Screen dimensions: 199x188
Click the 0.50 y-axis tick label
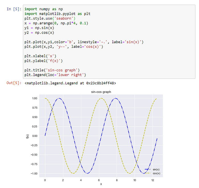[x=35, y=117]
